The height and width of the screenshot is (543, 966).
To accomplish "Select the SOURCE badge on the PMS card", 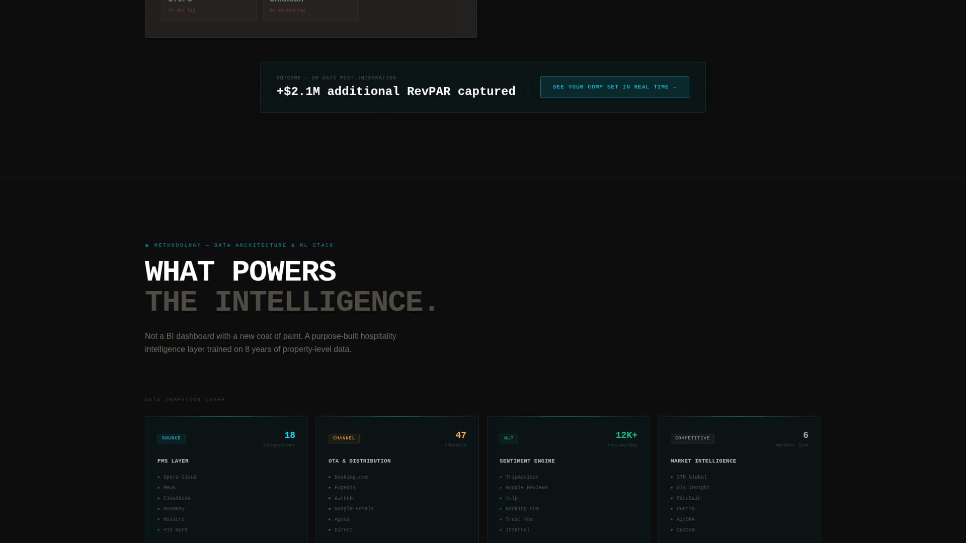I will click(171, 438).
